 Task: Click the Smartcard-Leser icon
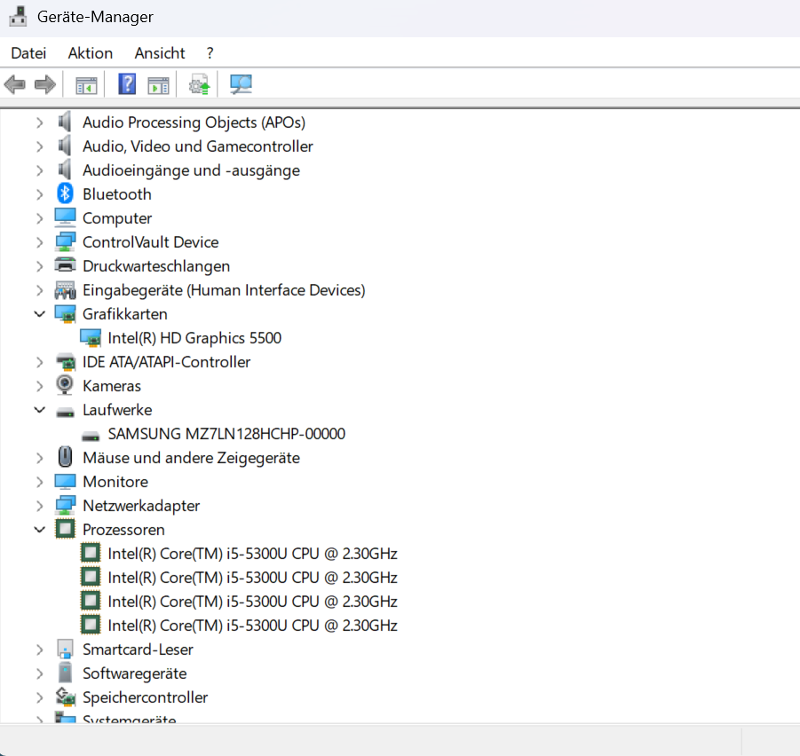[x=65, y=649]
